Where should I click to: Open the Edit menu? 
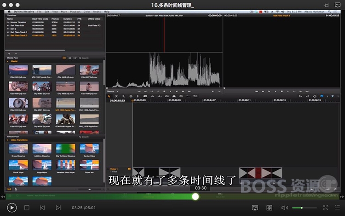coord(47,12)
